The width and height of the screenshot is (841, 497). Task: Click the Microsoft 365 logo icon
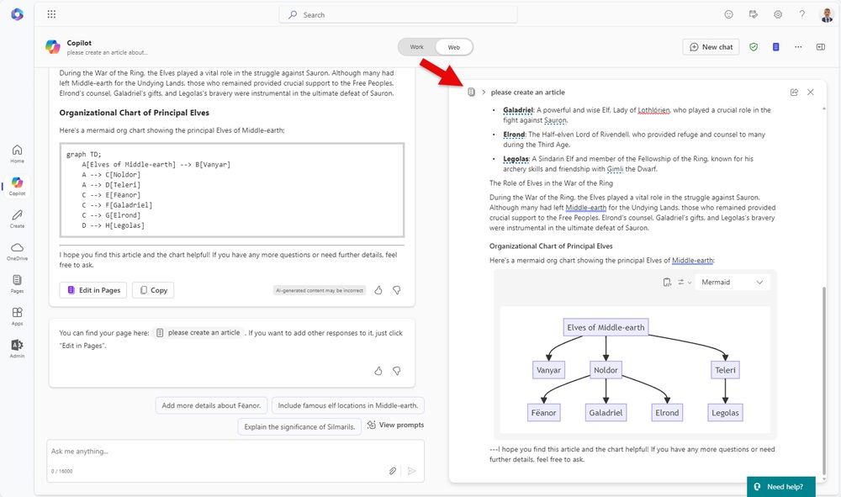point(17,14)
